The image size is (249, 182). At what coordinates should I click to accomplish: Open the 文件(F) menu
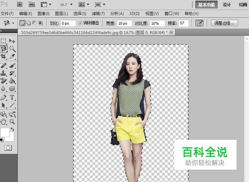tap(7, 13)
